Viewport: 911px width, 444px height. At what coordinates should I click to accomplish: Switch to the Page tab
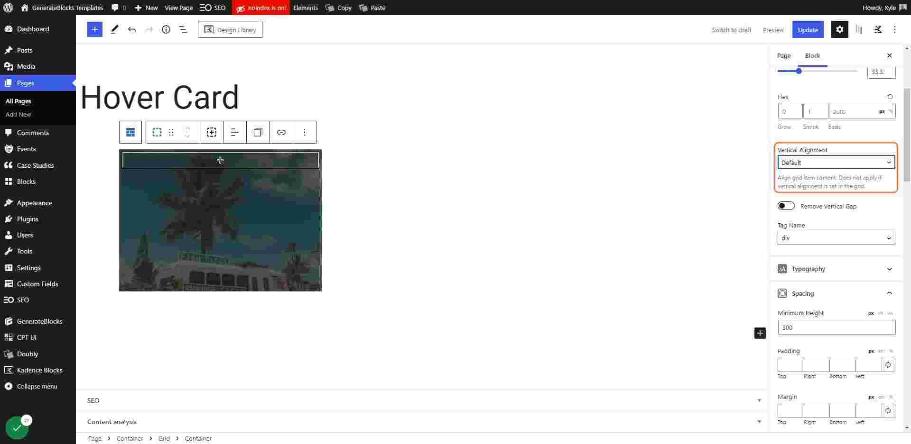pyautogui.click(x=784, y=55)
